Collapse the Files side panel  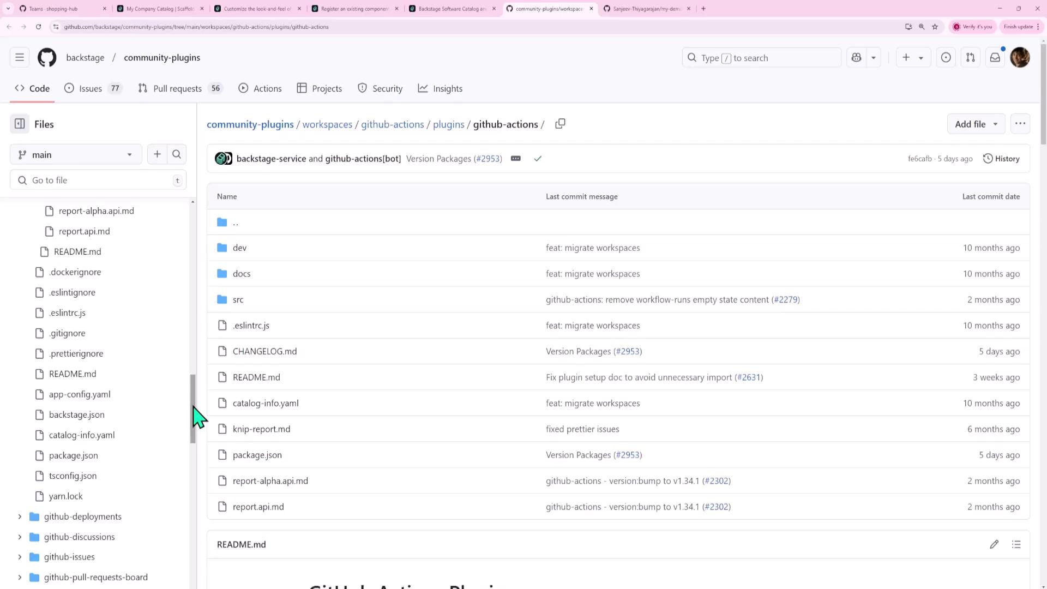tap(20, 124)
